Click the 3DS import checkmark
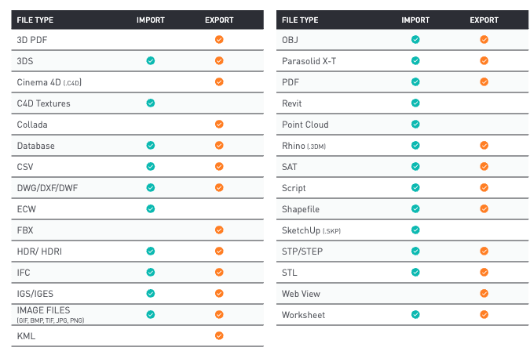The height and width of the screenshot is (351, 530). (151, 60)
